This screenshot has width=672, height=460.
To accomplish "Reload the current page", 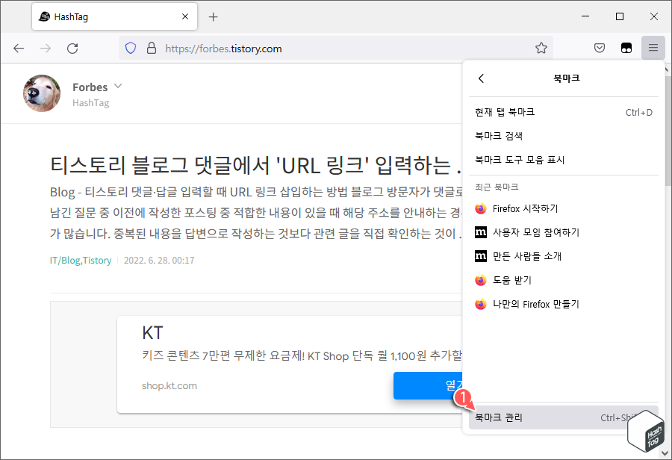I will [x=72, y=48].
